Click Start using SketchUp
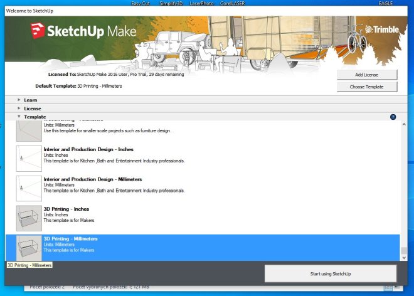The width and height of the screenshot is (414, 296). click(331, 274)
